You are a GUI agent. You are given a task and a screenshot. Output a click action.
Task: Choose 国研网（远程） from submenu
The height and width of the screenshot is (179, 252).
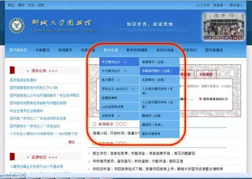(159, 116)
